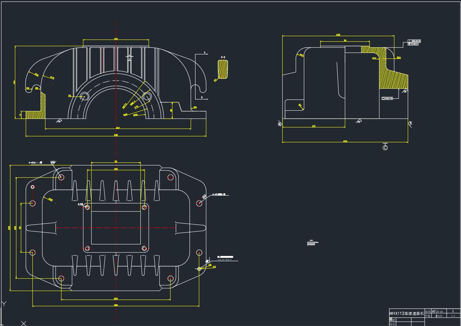This screenshot has height=326, width=461.
Task: Select the UCS X-Y axis icon
Action: [13, 314]
